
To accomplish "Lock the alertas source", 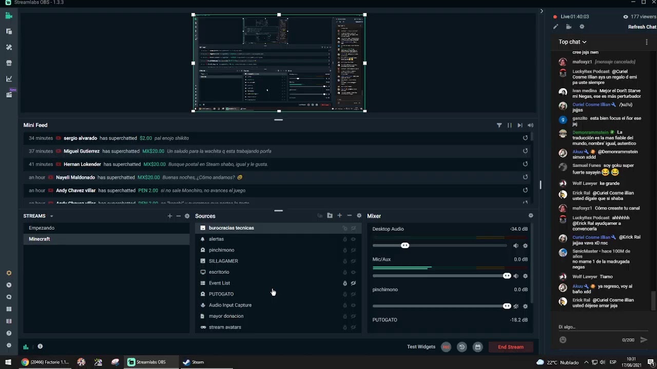I will pos(345,239).
